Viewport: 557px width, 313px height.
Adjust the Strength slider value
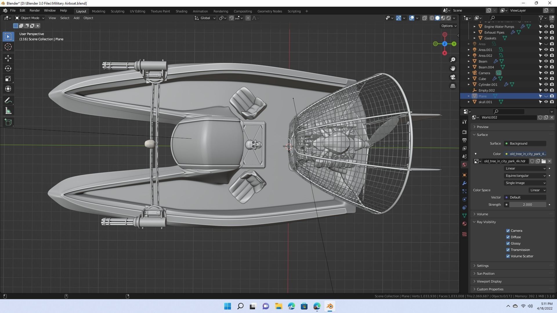click(527, 205)
